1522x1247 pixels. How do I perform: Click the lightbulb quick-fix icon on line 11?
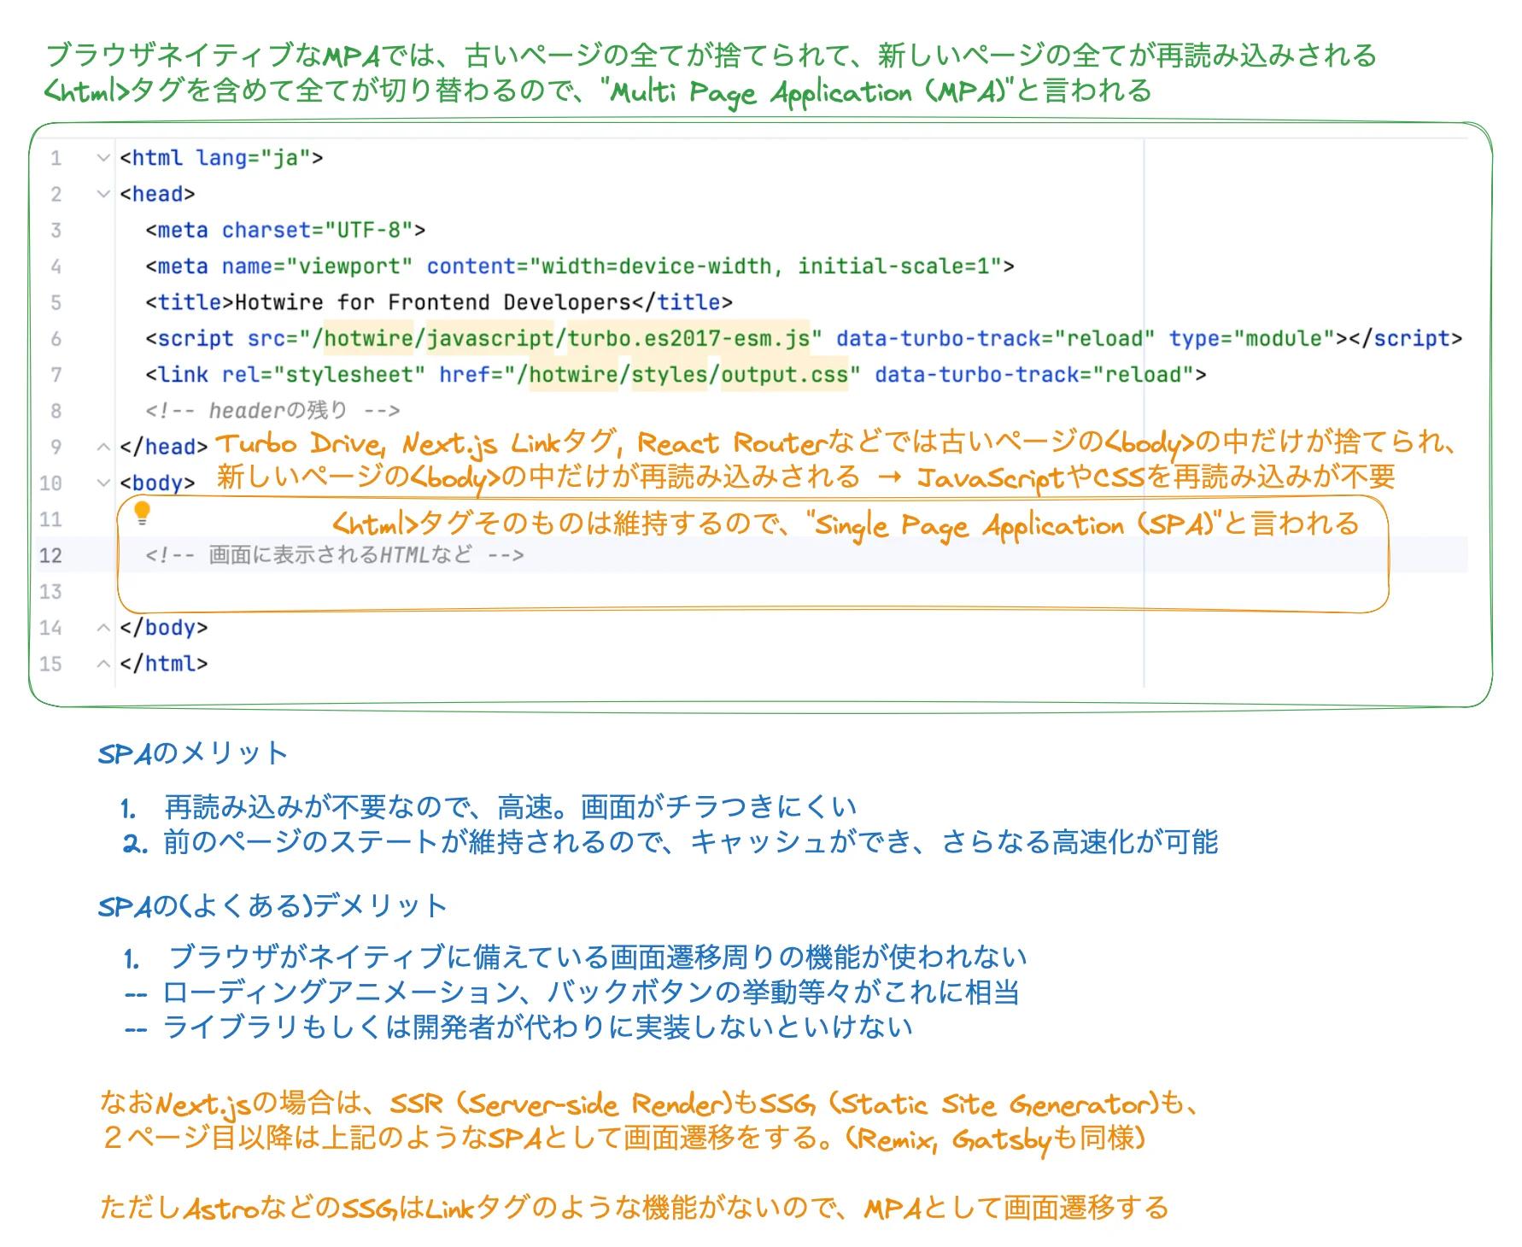pyautogui.click(x=143, y=512)
